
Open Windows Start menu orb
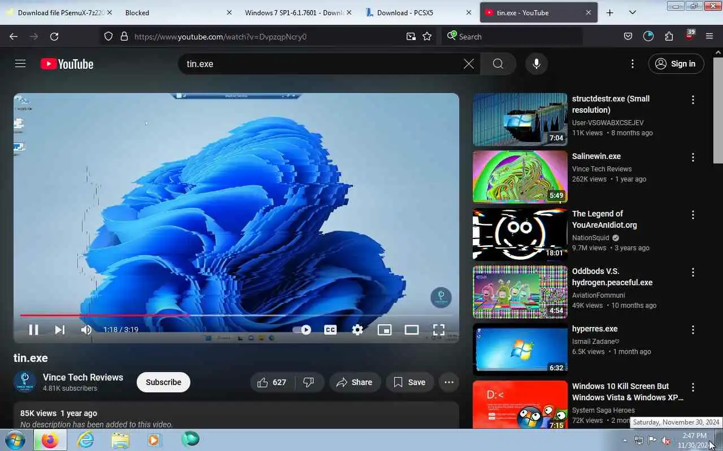click(15, 440)
